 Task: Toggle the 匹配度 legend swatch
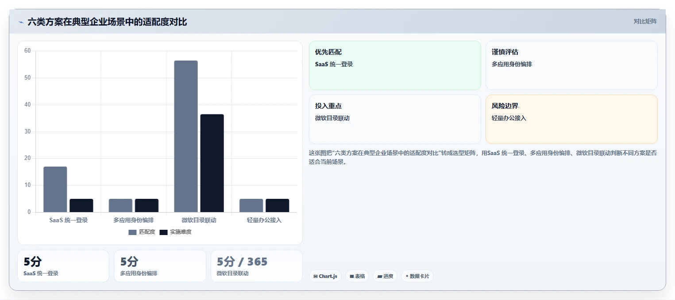tap(133, 232)
